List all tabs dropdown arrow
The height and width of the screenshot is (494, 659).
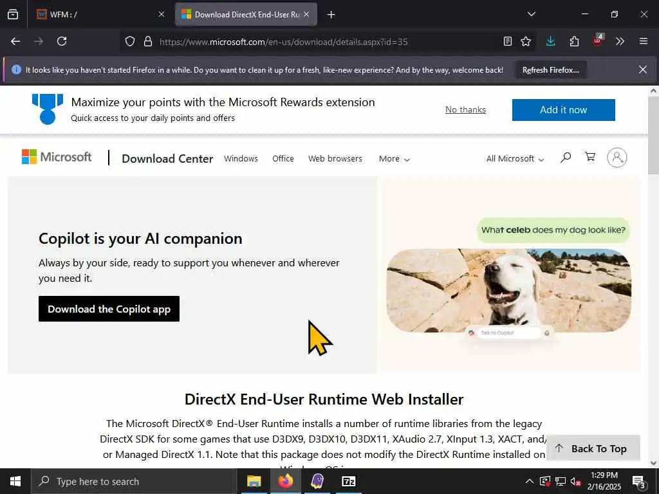pos(531,14)
